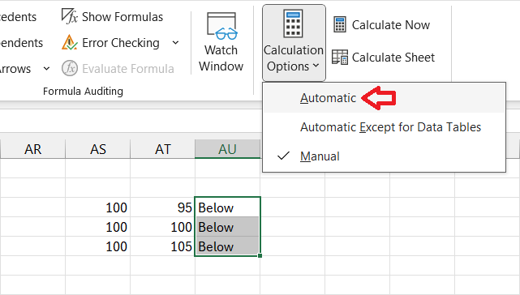Expand the Error Checking dropdown arrow

pyautogui.click(x=175, y=43)
